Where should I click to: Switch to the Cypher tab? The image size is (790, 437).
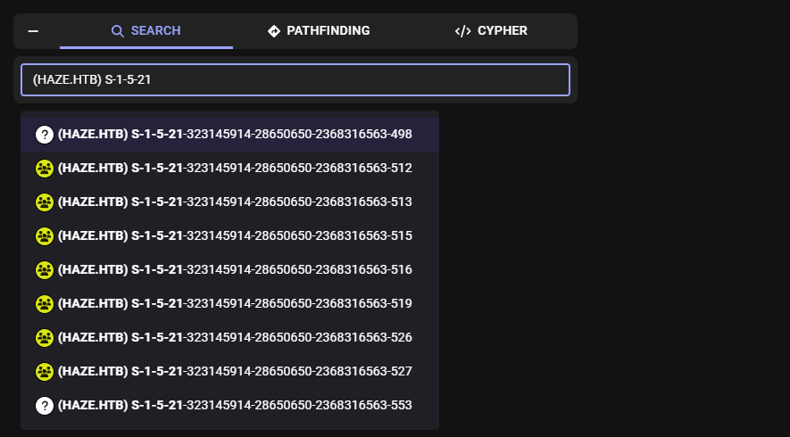(491, 31)
